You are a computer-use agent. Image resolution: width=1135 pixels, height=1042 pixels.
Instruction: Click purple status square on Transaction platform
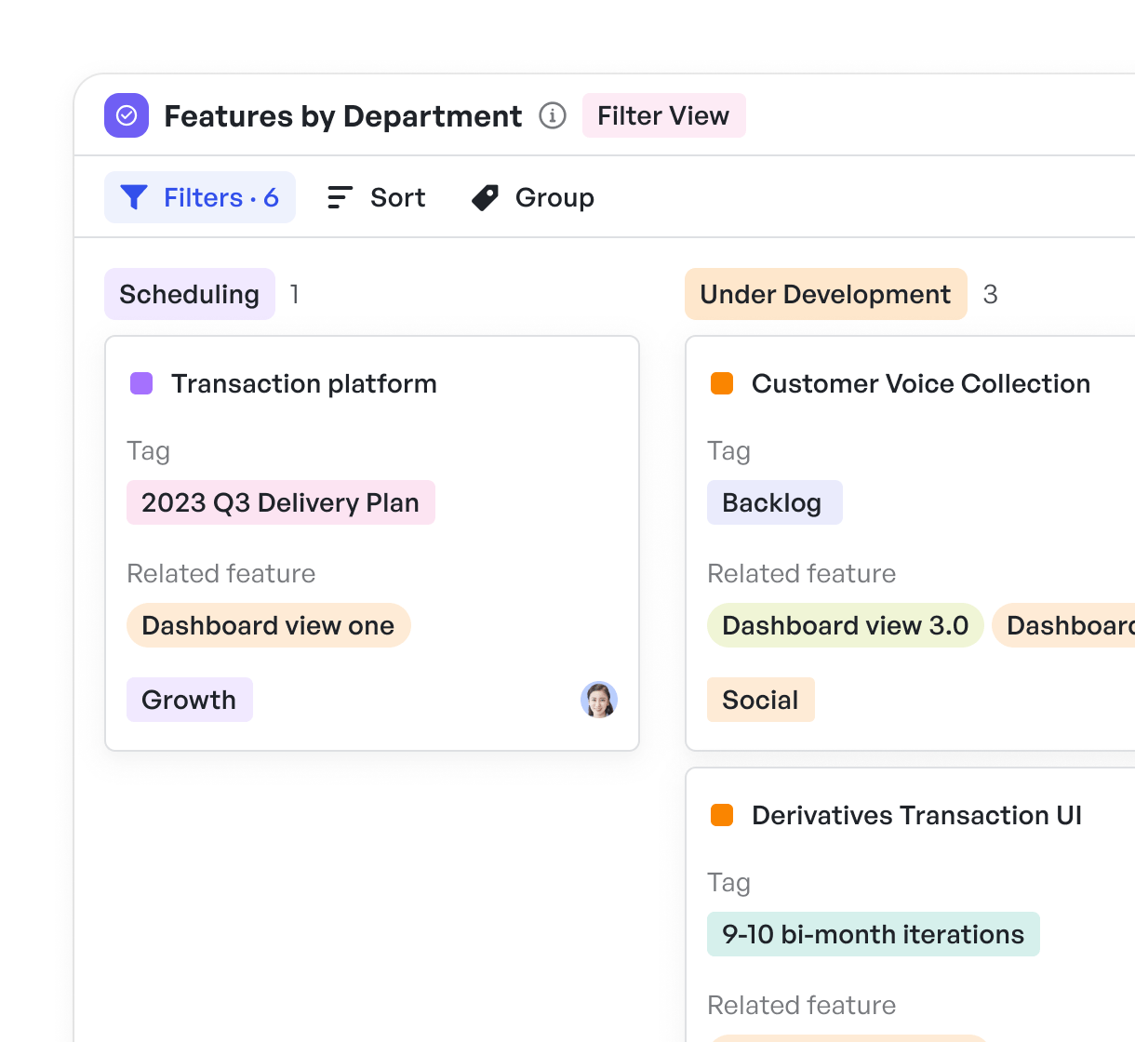141,383
